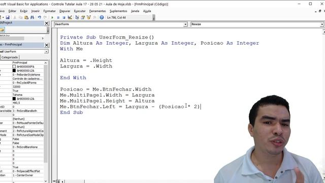
Task: Click the Cut scissors toolbar icon
Action: click(x=15, y=17)
